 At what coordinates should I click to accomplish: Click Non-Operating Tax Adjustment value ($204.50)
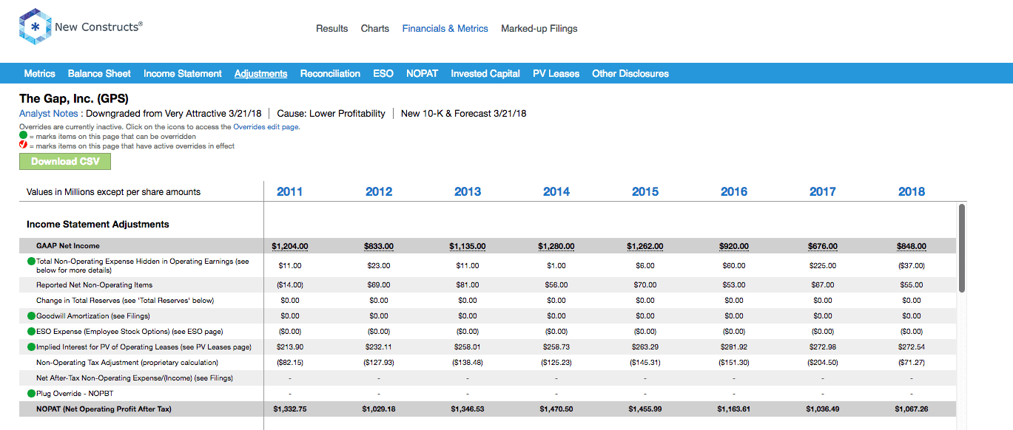822,363
